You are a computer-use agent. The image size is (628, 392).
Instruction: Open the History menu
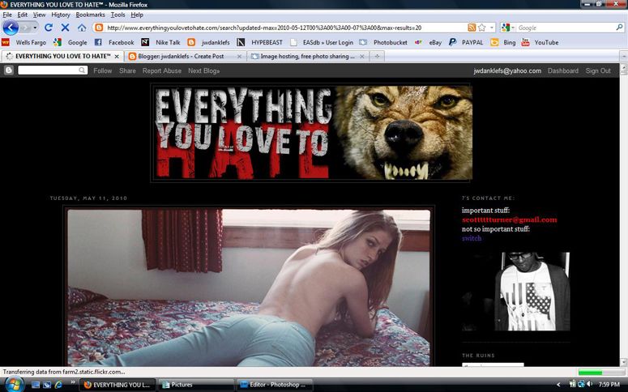(61, 15)
